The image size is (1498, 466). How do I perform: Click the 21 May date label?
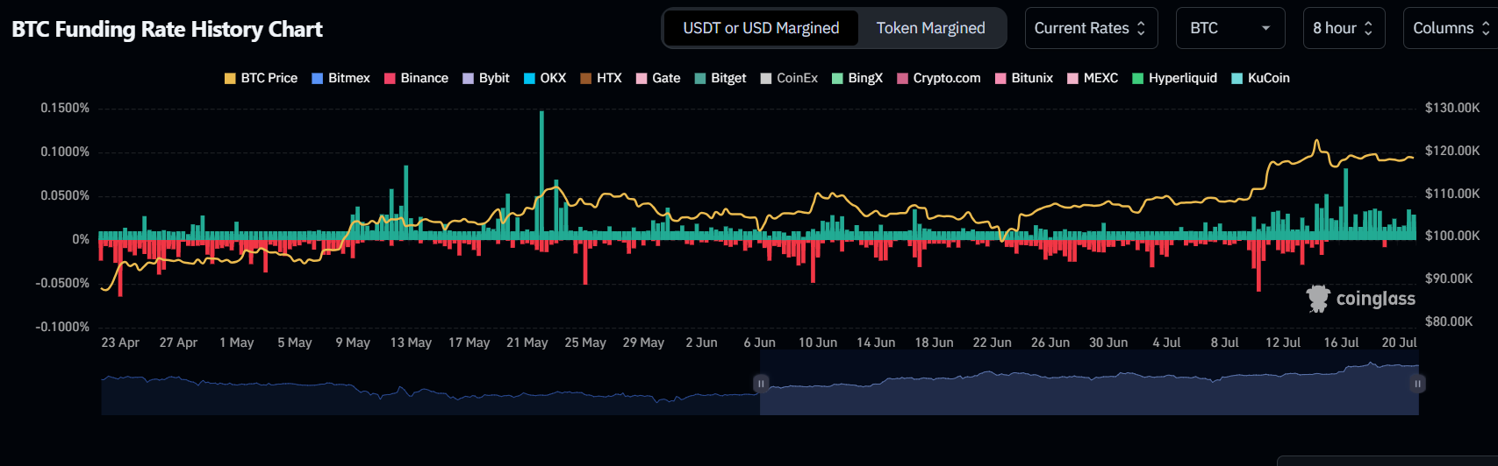[x=527, y=342]
